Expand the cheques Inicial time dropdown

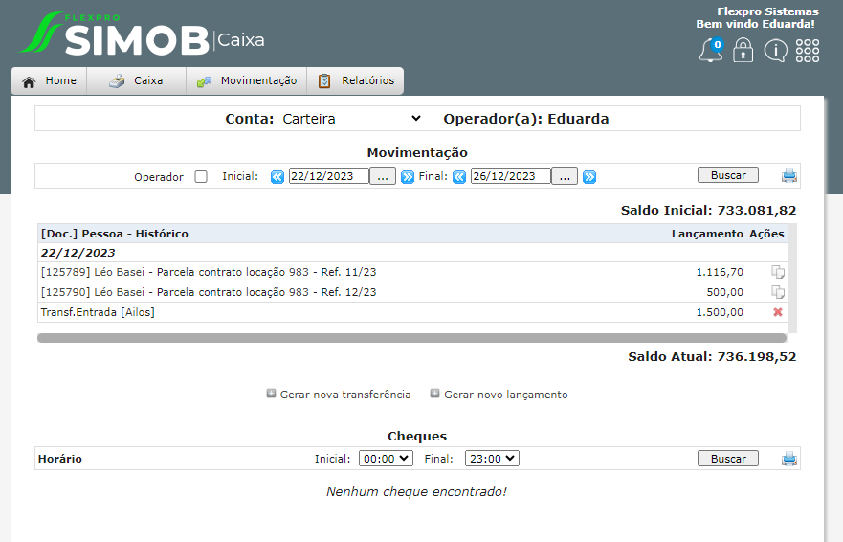(x=386, y=459)
